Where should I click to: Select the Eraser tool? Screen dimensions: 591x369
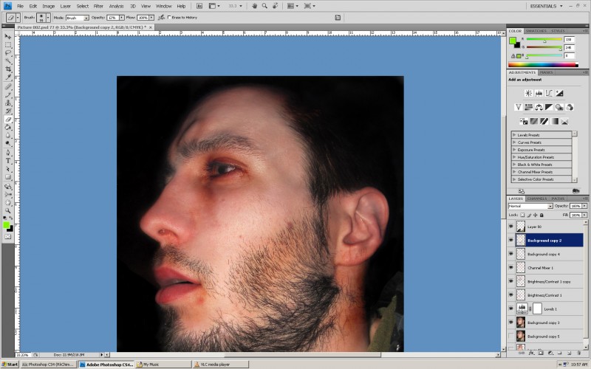(x=8, y=120)
